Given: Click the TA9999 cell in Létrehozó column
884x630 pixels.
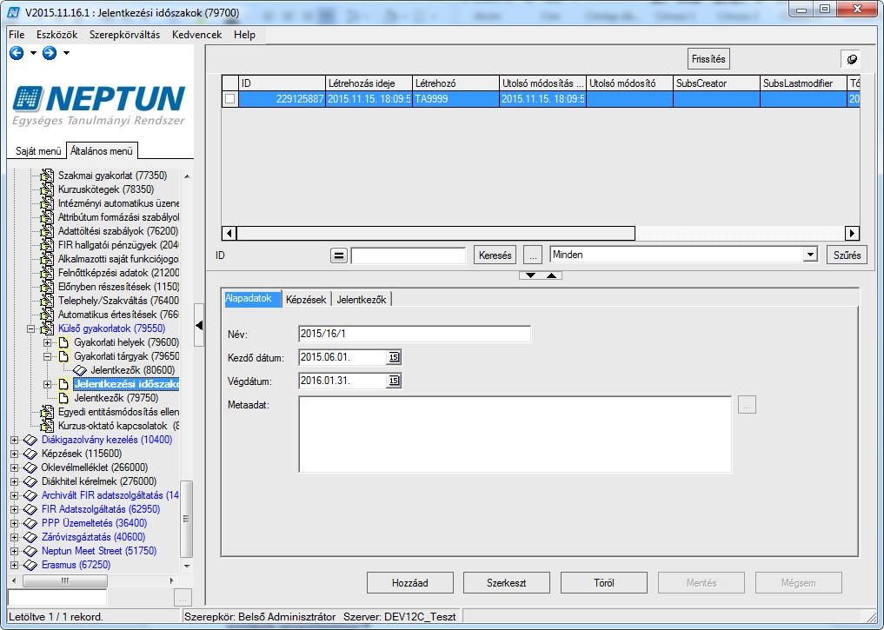Looking at the screenshot, I should tap(455, 98).
